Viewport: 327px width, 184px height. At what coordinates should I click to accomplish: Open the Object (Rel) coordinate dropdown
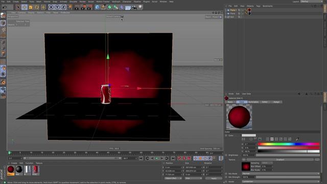click(x=173, y=178)
